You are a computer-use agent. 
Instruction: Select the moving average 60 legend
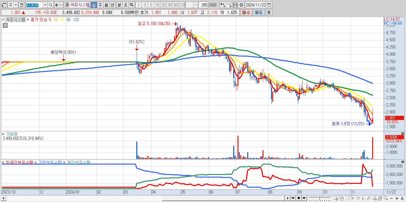(68, 20)
